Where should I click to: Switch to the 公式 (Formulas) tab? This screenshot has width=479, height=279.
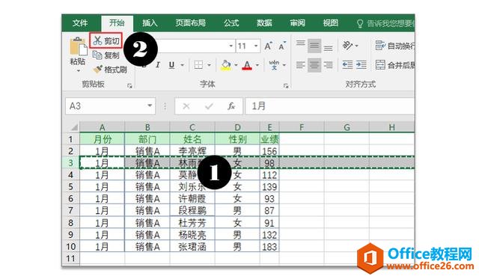[231, 23]
